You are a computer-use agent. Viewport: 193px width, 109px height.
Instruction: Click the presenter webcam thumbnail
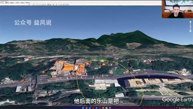(x=177, y=9)
